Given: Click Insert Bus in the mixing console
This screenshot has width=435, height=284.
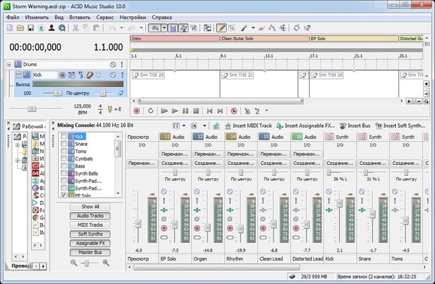Looking at the screenshot, I should (355, 126).
